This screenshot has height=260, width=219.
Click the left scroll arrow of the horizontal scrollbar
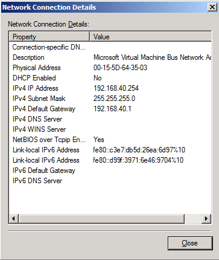coord(14,219)
